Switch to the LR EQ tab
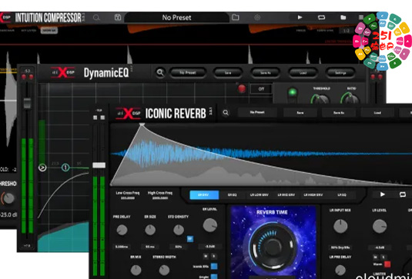Viewport: 412px width, 279px height. point(342,194)
